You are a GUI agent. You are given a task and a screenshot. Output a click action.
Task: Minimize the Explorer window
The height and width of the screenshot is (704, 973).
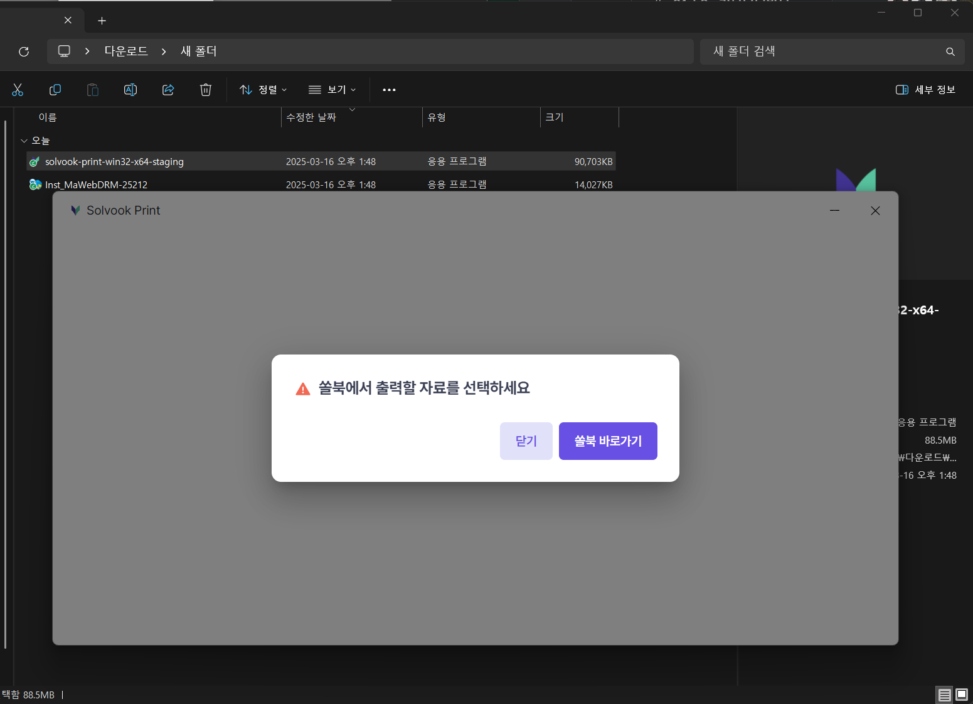[881, 13]
